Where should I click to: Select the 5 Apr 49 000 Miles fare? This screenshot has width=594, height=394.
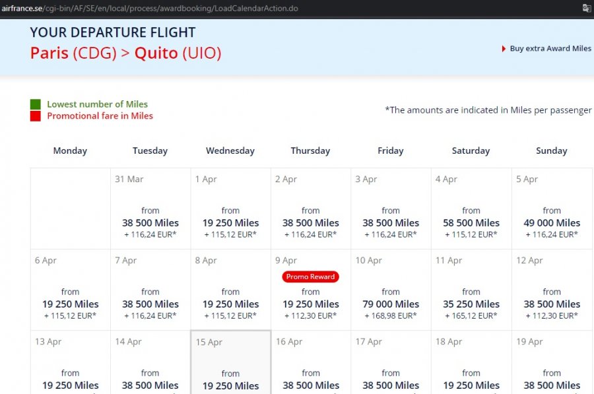[552, 222]
